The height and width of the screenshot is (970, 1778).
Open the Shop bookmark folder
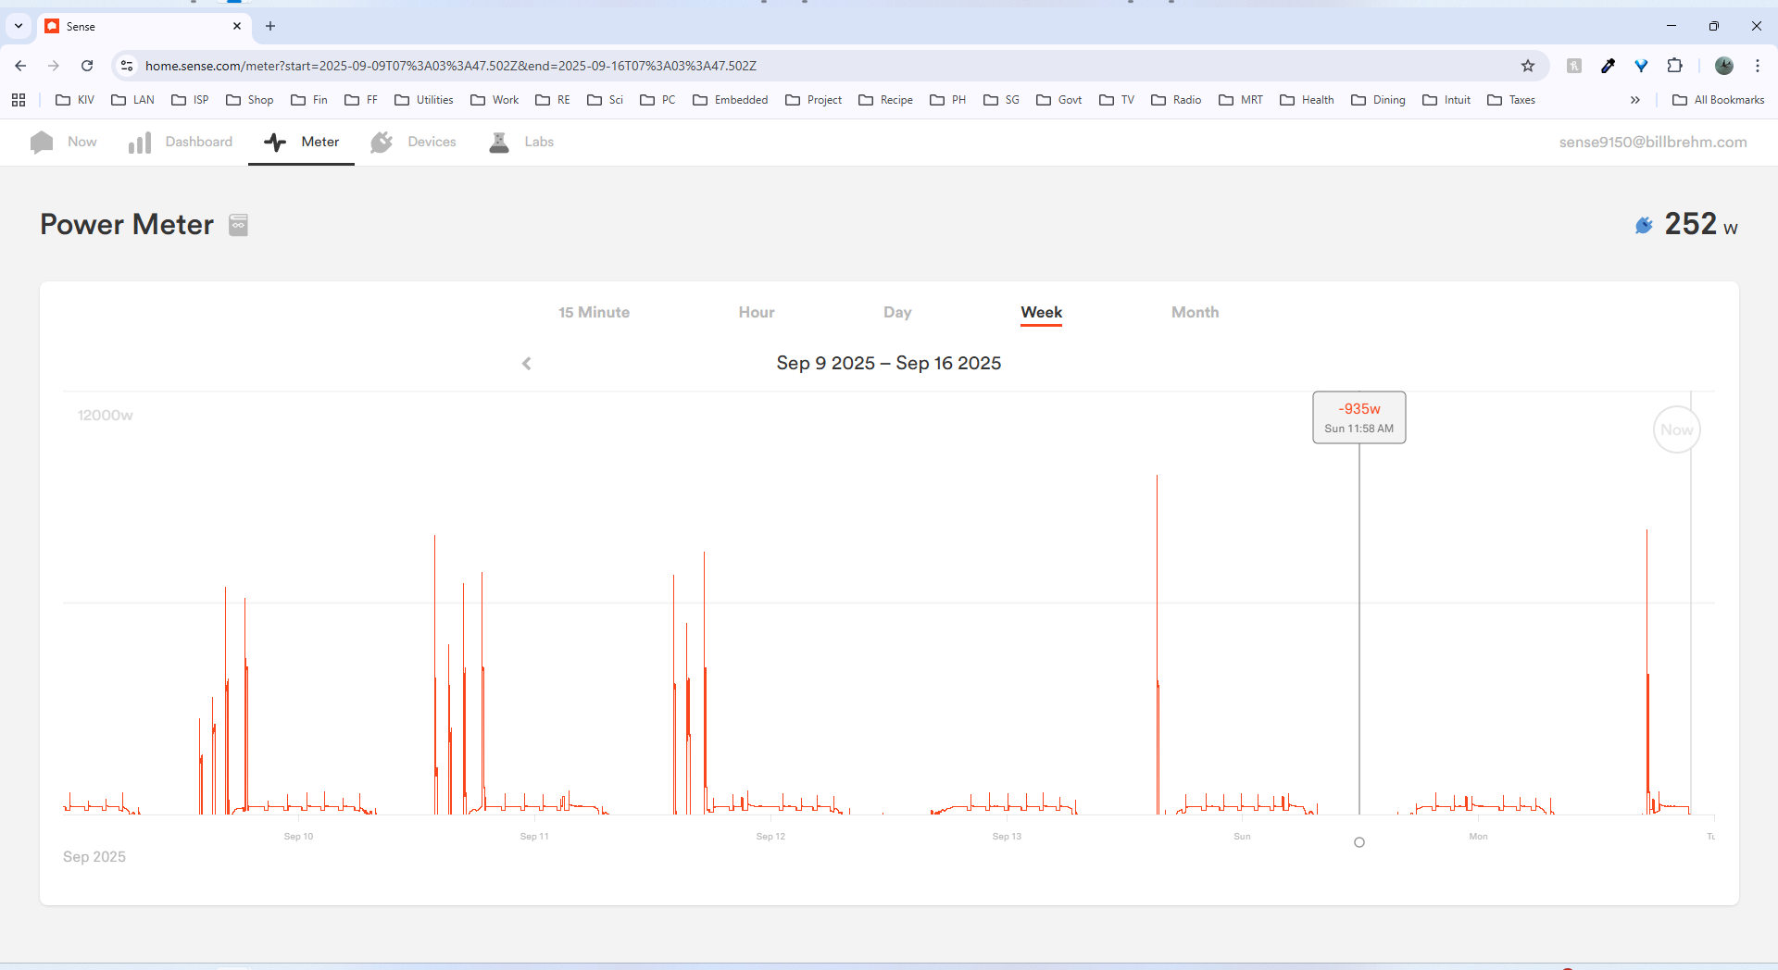(250, 100)
